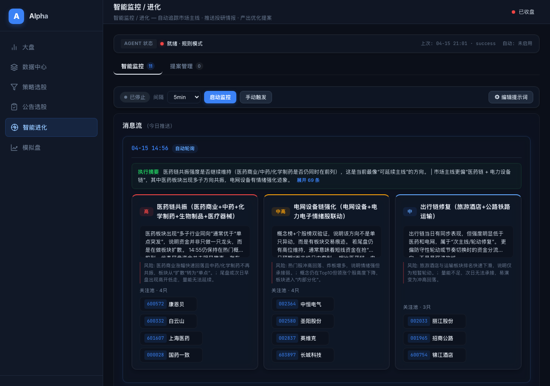Image resolution: width=550 pixels, height=386 pixels.
Task: Open the 公告选股 clipboard icon
Action: [14, 107]
